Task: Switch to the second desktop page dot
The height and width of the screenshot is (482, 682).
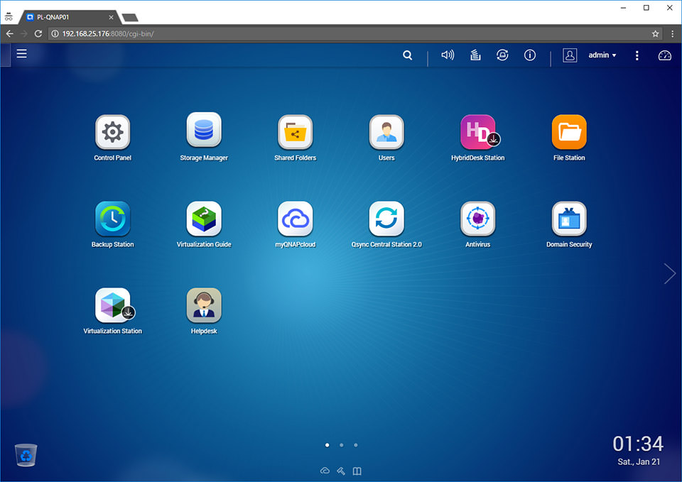Action: point(342,445)
